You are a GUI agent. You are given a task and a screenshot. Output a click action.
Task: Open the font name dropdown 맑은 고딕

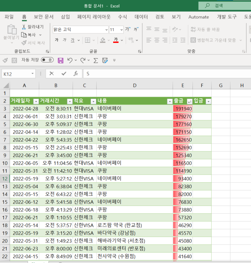(x=106, y=30)
